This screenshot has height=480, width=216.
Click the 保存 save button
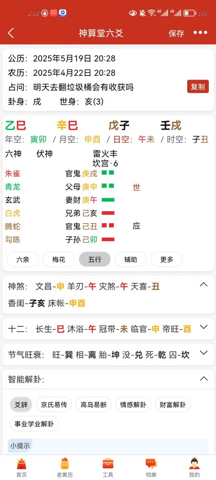point(177,33)
